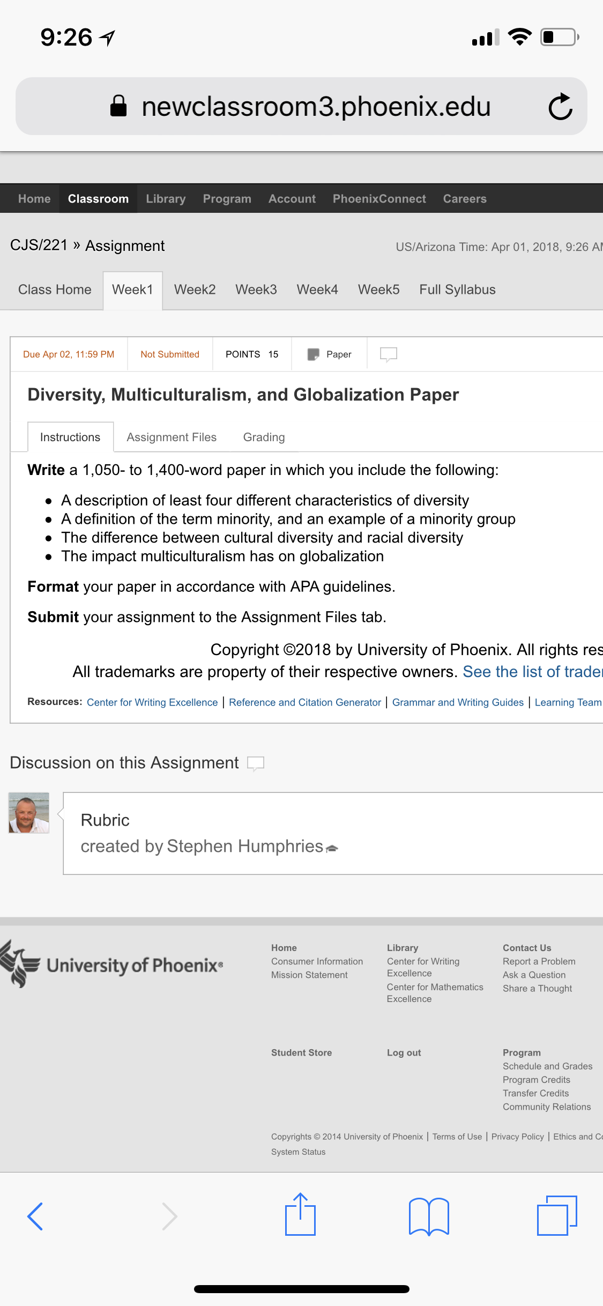603x1306 pixels.
Task: Open Consumer Information footer link
Action: coord(317,961)
